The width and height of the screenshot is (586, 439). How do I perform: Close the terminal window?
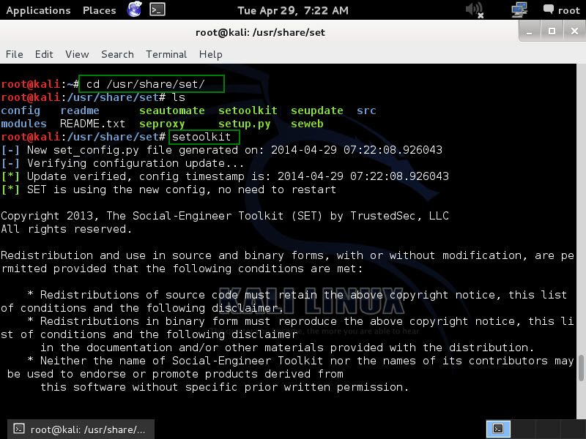(x=574, y=31)
